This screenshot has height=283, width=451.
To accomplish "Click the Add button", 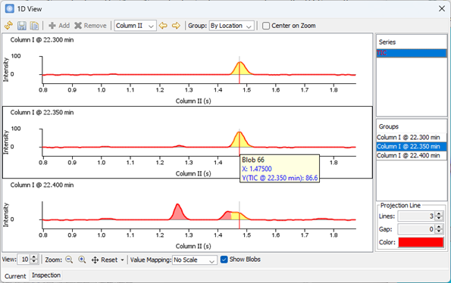I will (59, 26).
